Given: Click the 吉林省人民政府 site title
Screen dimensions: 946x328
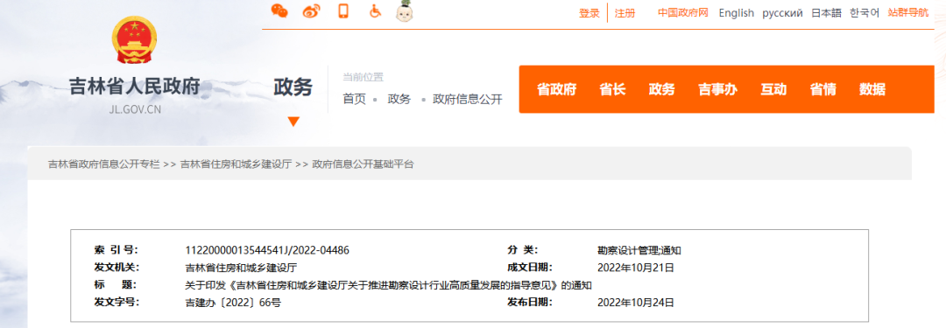Looking at the screenshot, I should pos(135,87).
